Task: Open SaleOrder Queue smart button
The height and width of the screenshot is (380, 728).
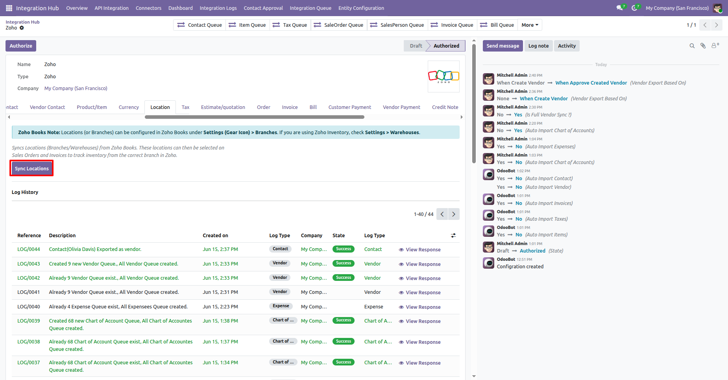Action: click(x=339, y=25)
